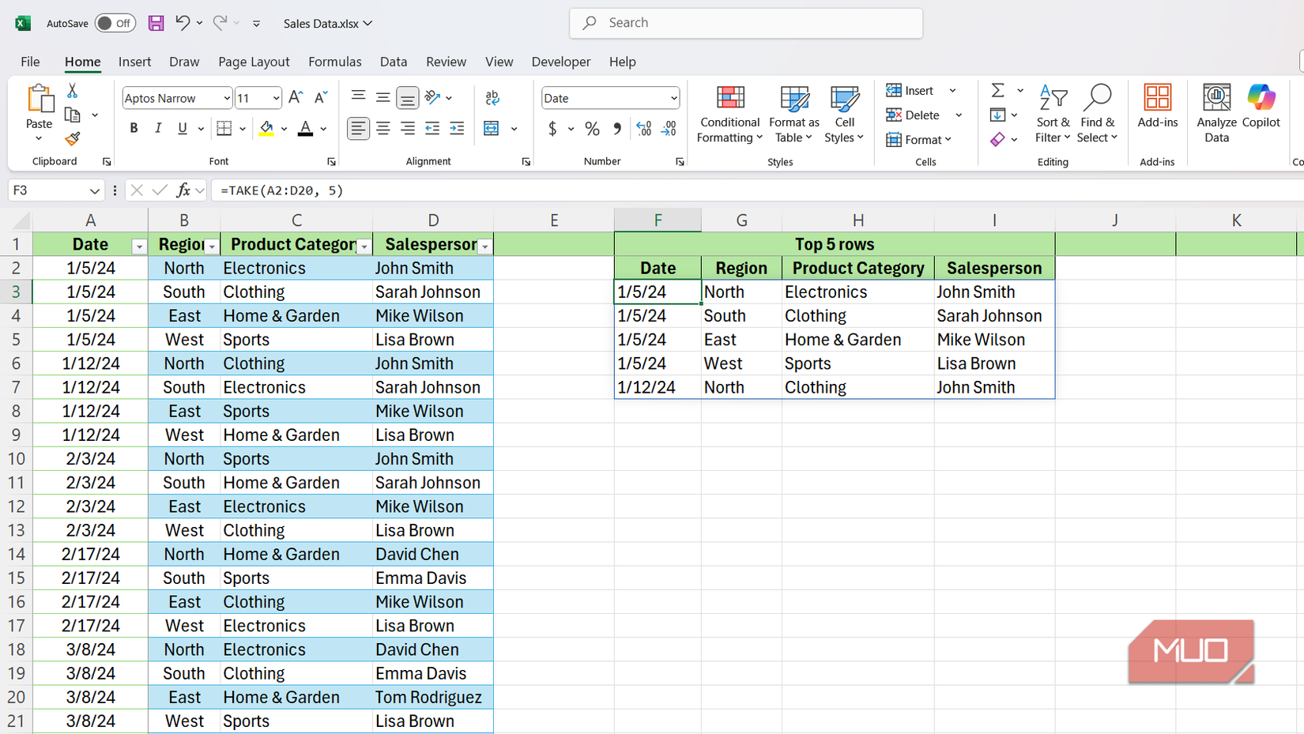
Task: Click the AutoSum sigma icon
Action: click(x=998, y=91)
